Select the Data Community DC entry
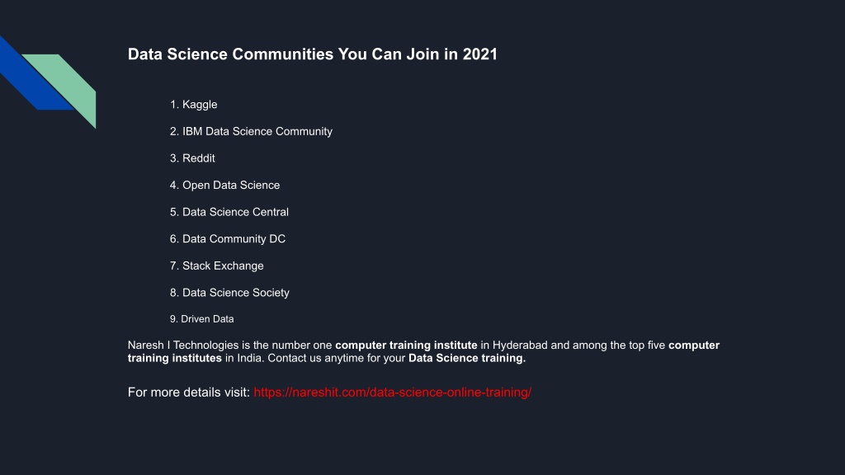 [234, 239]
